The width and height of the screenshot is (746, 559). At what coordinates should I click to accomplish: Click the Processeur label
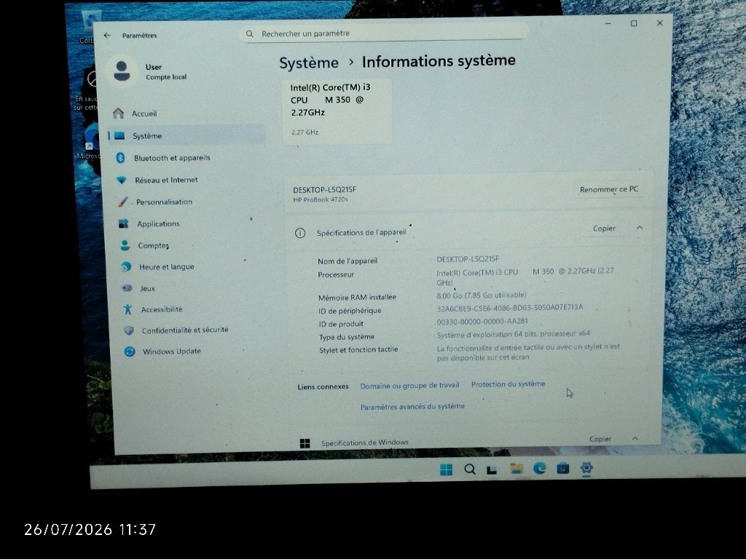click(x=336, y=274)
